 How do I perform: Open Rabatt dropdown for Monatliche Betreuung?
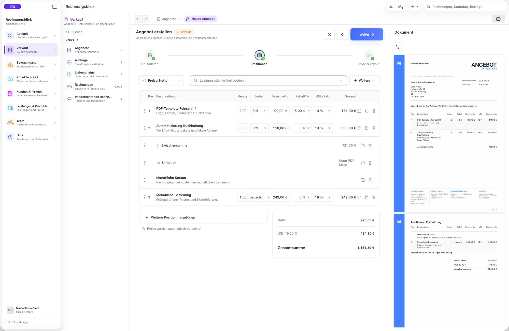click(x=302, y=197)
